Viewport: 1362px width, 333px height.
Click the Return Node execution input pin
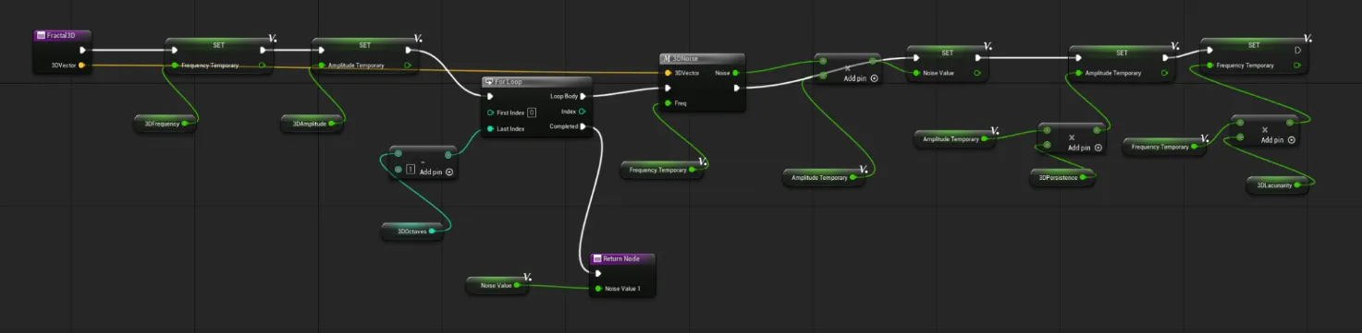598,274
